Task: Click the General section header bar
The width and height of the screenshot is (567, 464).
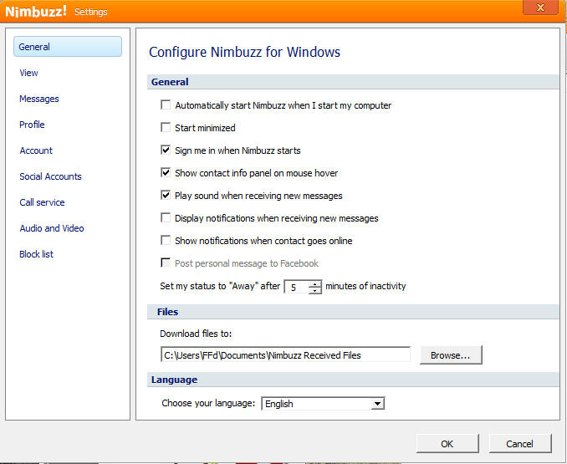Action: (x=353, y=82)
